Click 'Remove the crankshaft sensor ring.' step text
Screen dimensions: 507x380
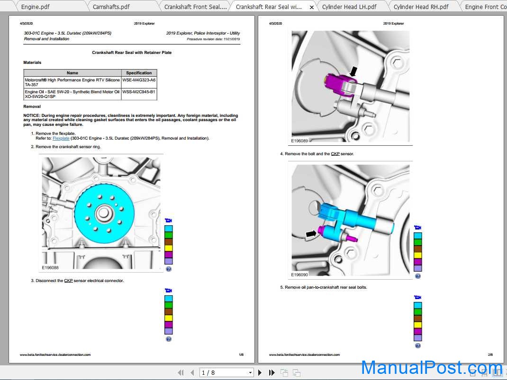(68, 147)
